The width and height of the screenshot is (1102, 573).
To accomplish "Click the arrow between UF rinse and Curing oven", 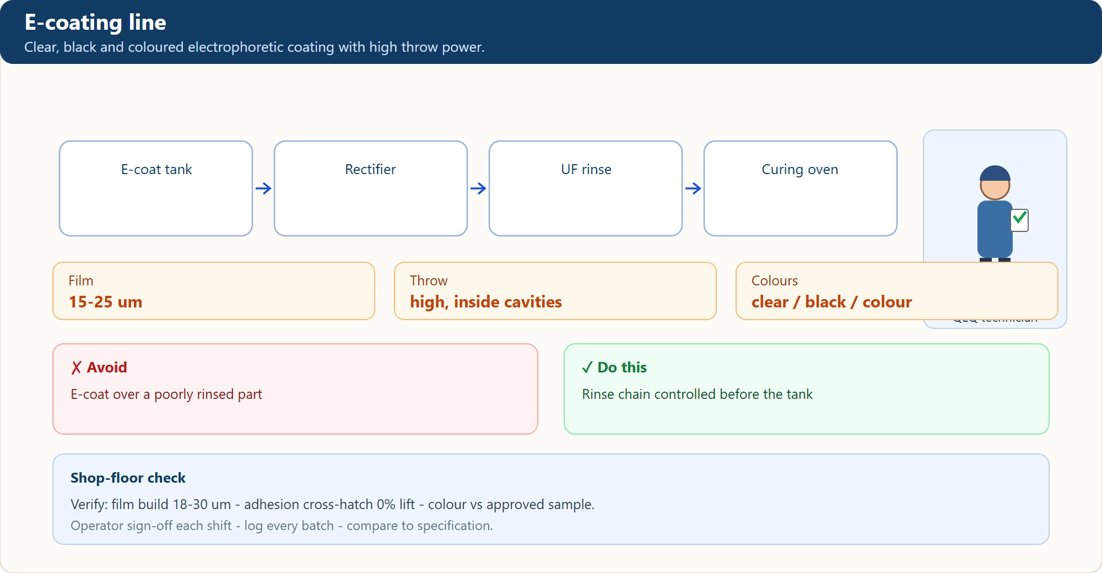I will pyautogui.click(x=693, y=188).
